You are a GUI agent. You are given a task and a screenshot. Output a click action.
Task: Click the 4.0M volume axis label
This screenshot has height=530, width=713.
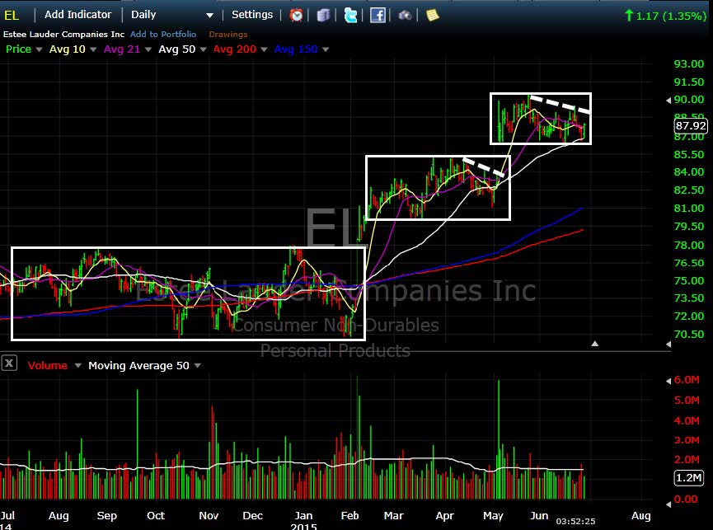pyautogui.click(x=687, y=421)
